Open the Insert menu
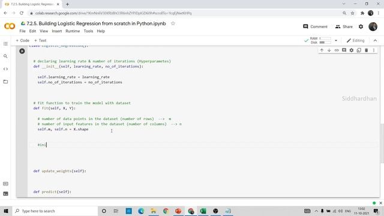This screenshot has width=384, height=216. 57,31
